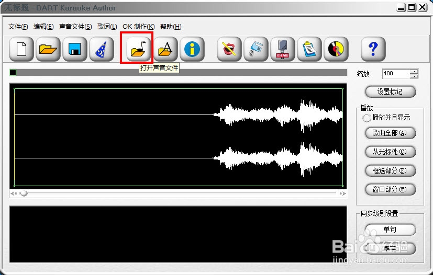Click the ON AIR microphone icon
Image resolution: width=433 pixels, height=275 pixels.
(x=283, y=49)
